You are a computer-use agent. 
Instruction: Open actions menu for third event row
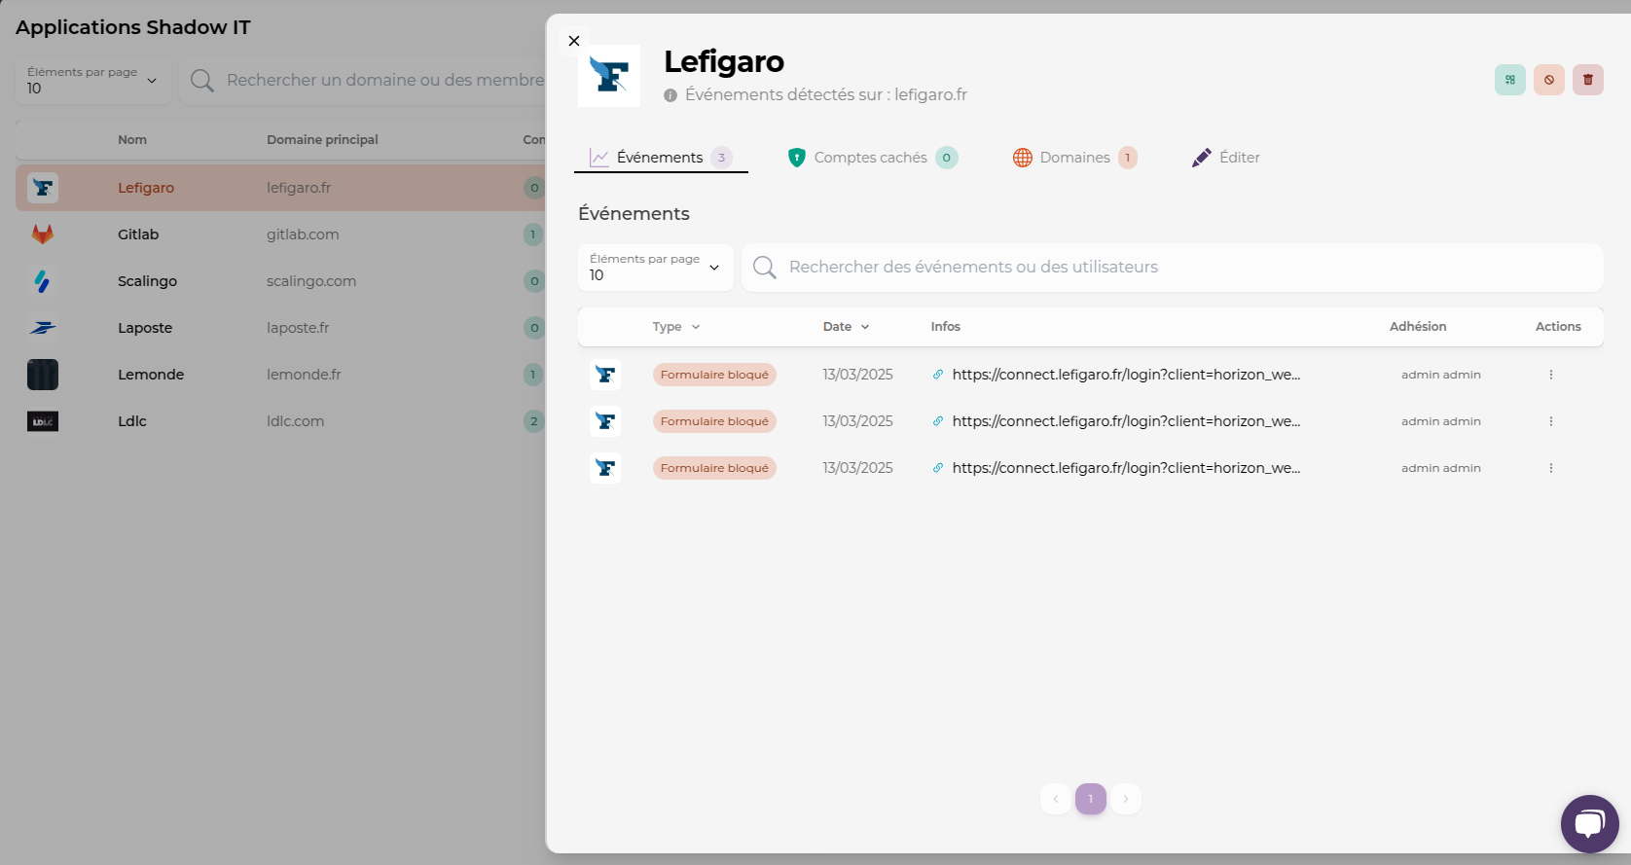pos(1550,468)
